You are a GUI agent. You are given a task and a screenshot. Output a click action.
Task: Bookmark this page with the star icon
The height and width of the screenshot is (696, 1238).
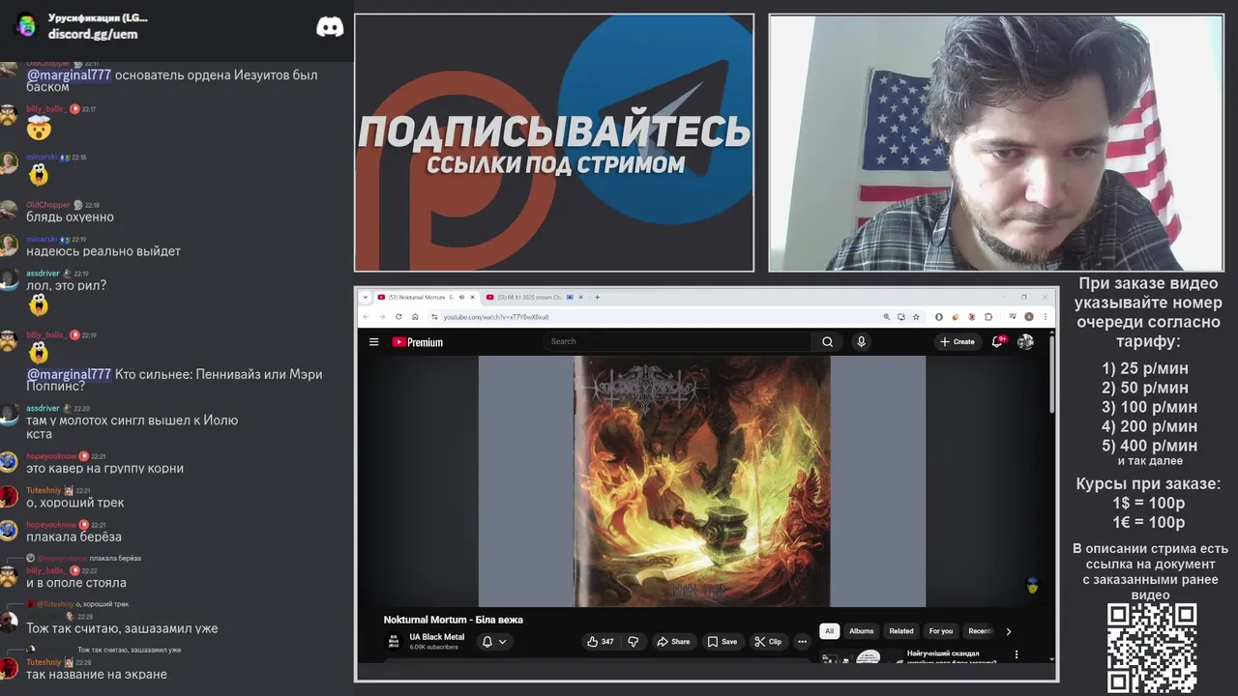916,317
